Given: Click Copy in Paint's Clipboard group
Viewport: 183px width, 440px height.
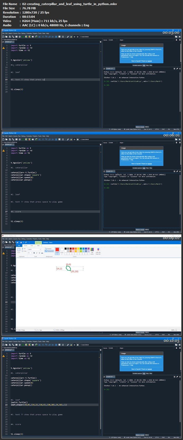Looking at the screenshot, I should (x=24, y=251).
